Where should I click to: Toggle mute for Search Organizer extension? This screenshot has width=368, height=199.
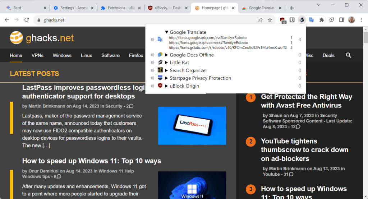click(x=152, y=70)
